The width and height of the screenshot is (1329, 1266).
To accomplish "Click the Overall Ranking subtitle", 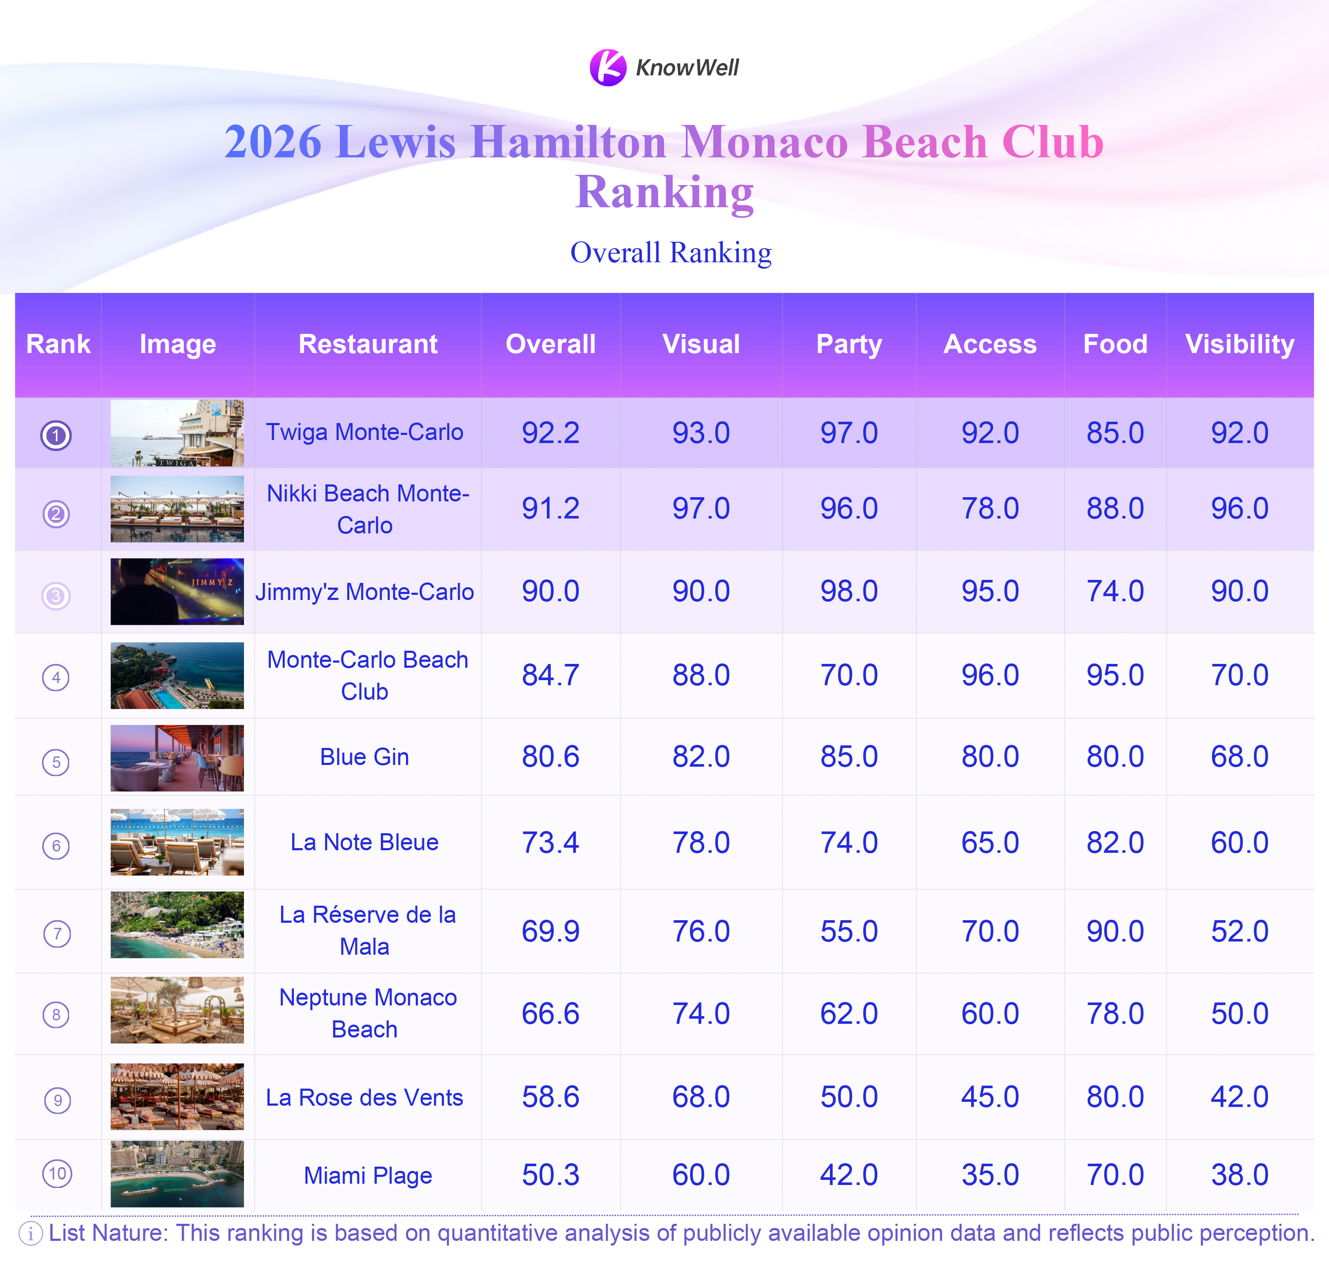I will click(x=671, y=252).
